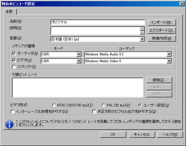Open the audio mode CBR dropdown
The height and width of the screenshot is (146, 186).
click(79, 54)
